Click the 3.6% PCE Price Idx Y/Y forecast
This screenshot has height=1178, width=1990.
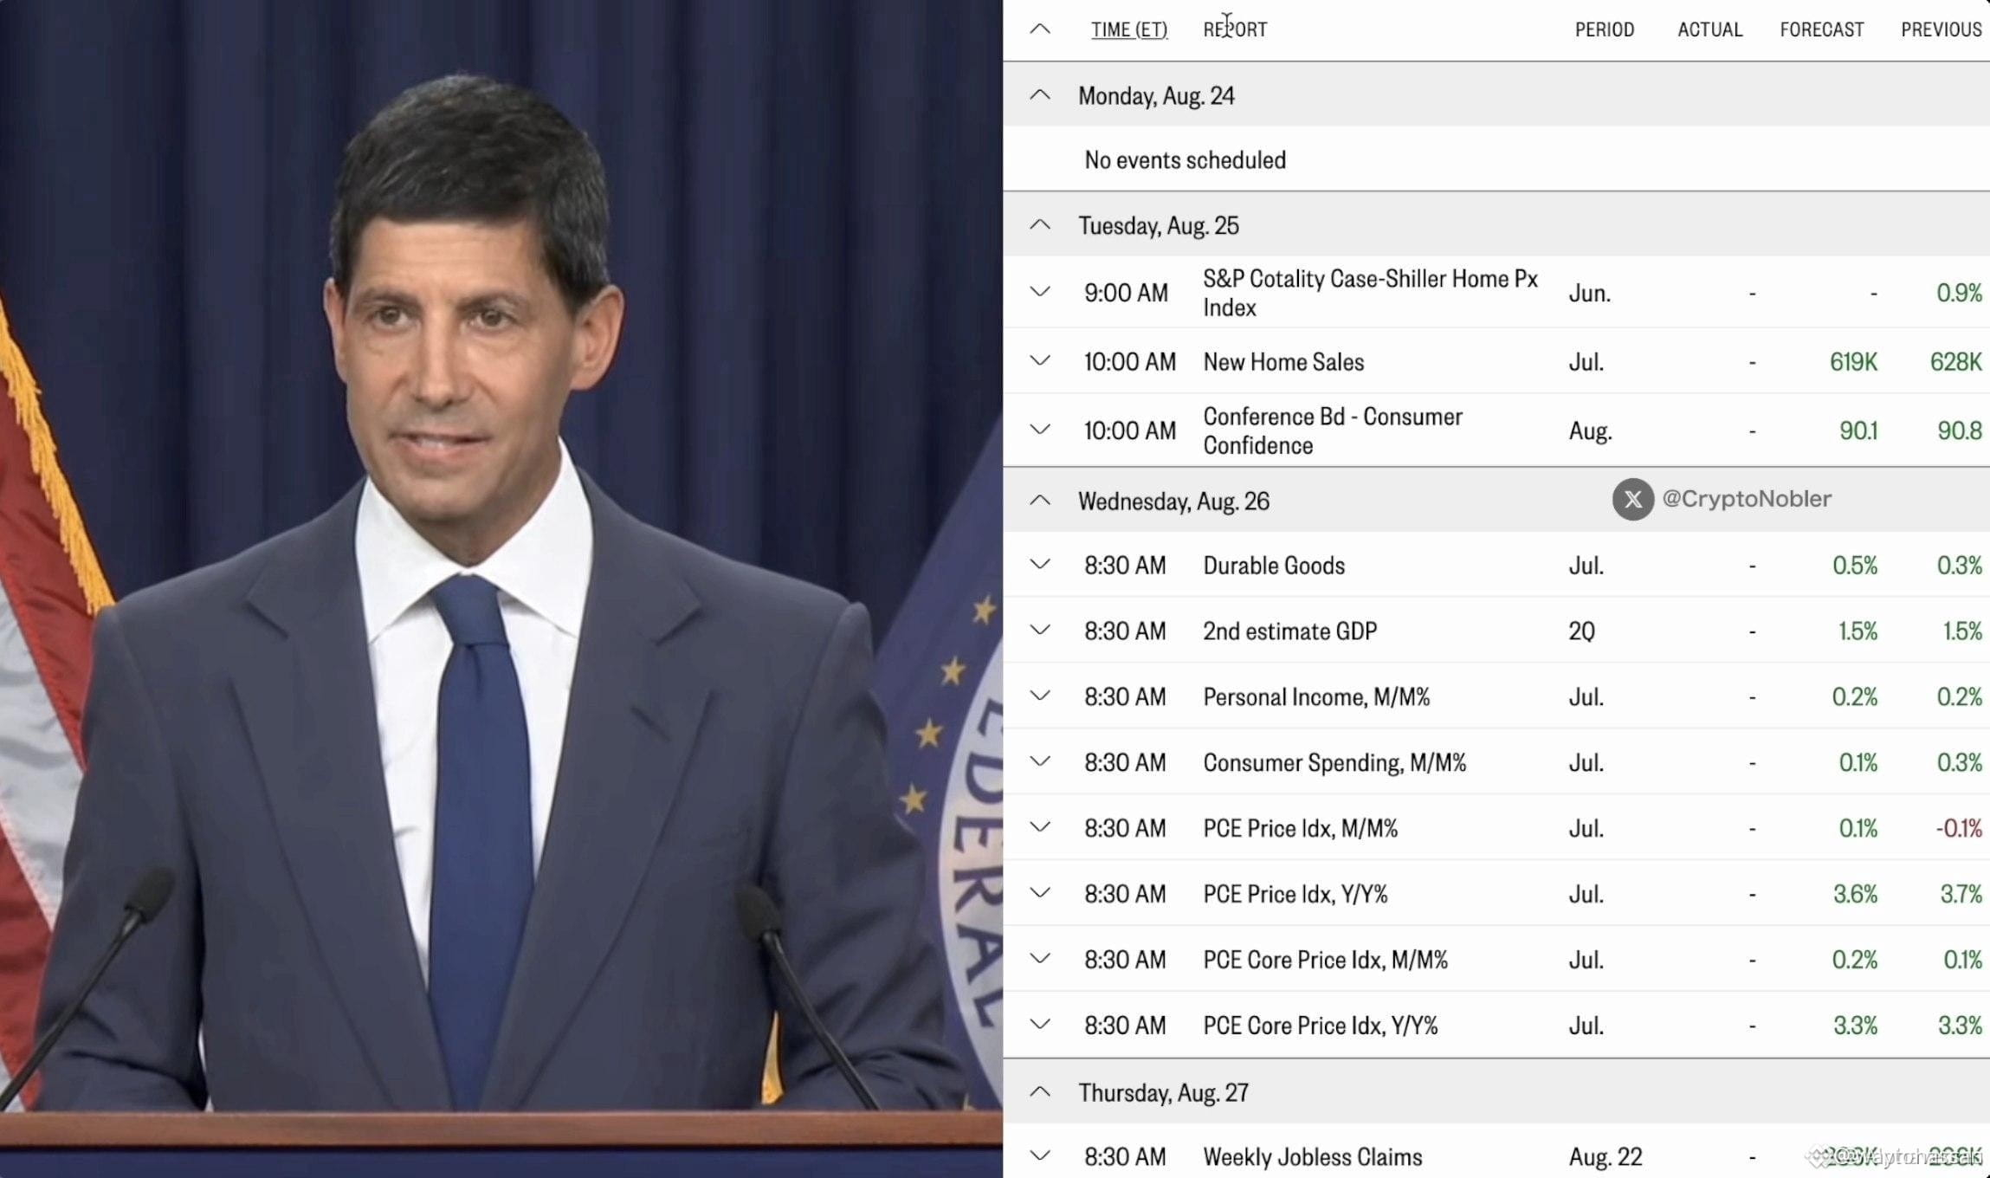pos(1856,895)
